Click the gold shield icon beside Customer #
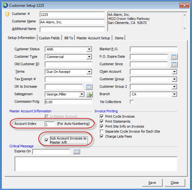Viewport: 192px width, 190px height. point(7,14)
